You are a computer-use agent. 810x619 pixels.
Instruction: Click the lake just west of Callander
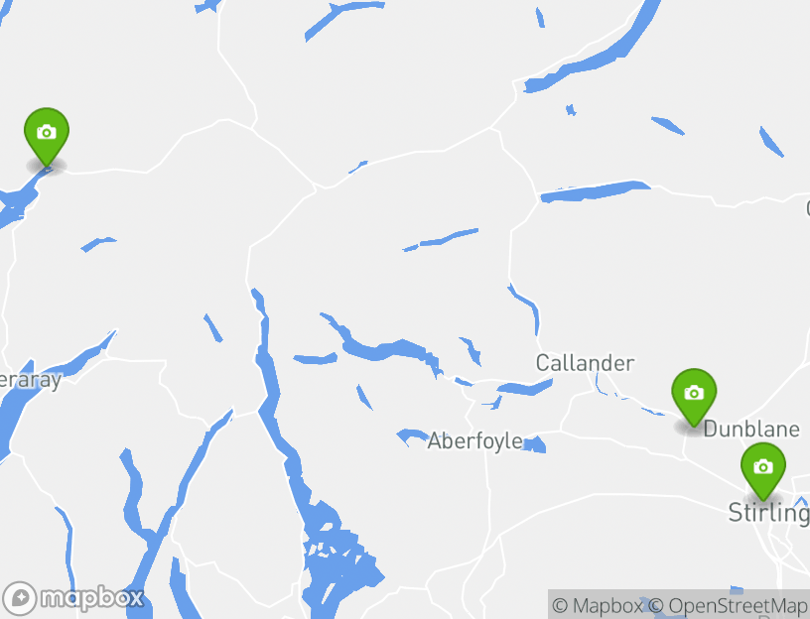click(x=525, y=387)
